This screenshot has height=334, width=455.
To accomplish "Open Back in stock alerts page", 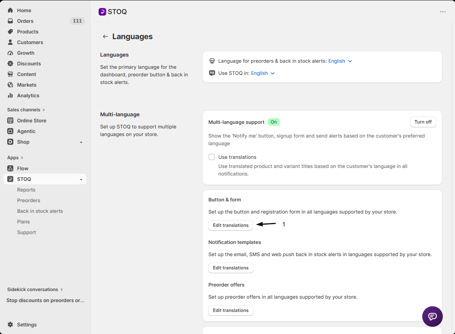I will [x=40, y=211].
